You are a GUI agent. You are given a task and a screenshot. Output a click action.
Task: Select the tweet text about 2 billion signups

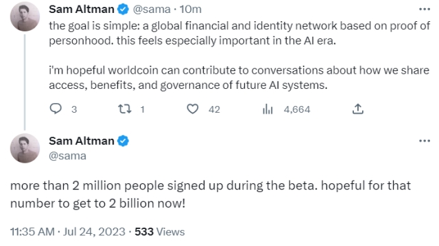tap(211, 194)
